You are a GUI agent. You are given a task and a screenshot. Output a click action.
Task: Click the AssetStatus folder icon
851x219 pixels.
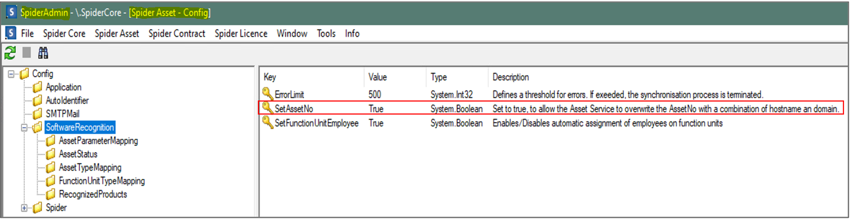point(51,154)
